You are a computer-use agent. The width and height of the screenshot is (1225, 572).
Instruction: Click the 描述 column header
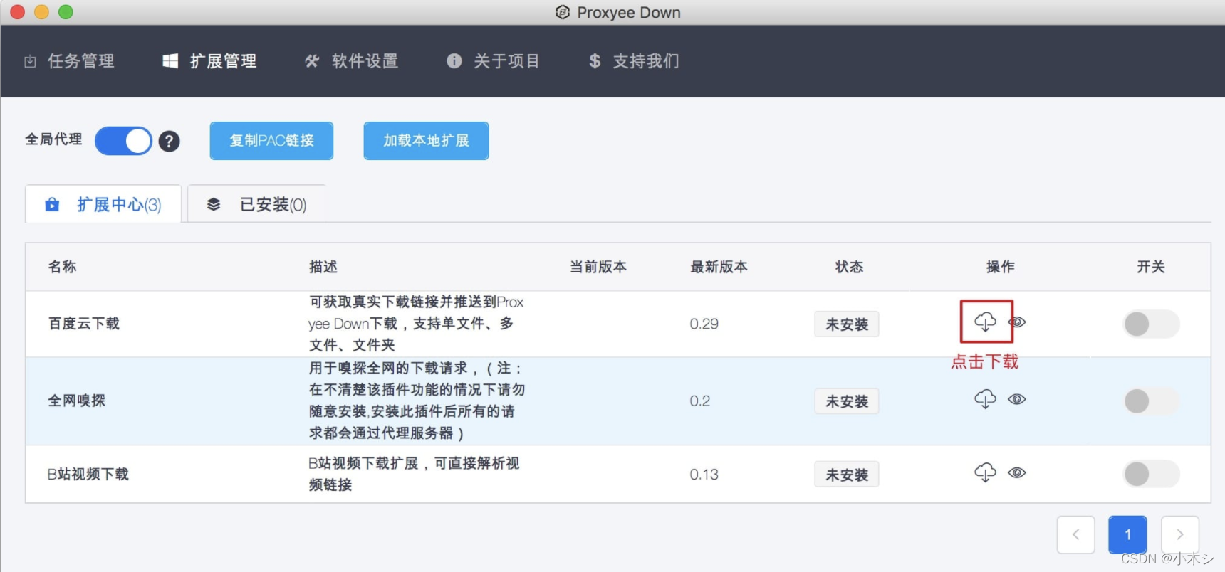(323, 267)
